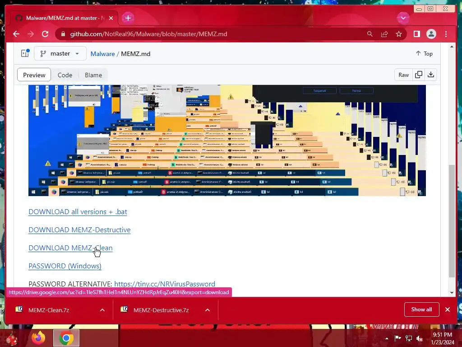Select the Malware/MEMZ.md browser tab
Screen dimensions: 462x347
pos(64,18)
